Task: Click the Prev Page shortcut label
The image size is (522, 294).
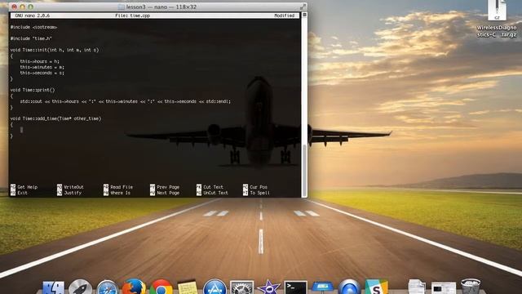Action: tap(168, 187)
